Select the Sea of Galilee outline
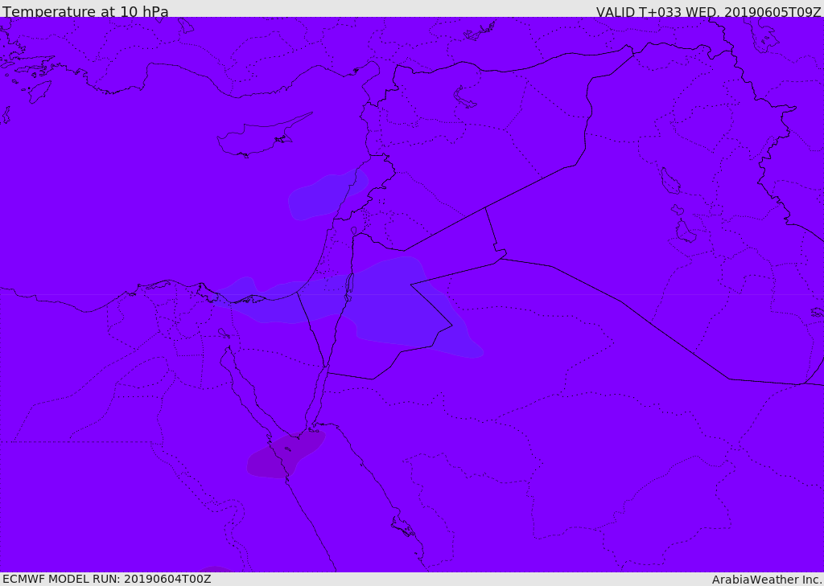Image resolution: width=824 pixels, height=586 pixels. tap(353, 231)
